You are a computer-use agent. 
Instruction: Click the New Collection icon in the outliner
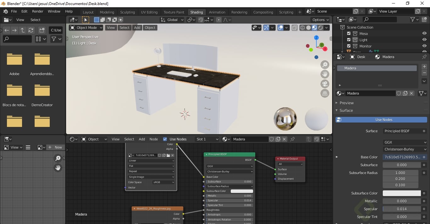(x=424, y=19)
